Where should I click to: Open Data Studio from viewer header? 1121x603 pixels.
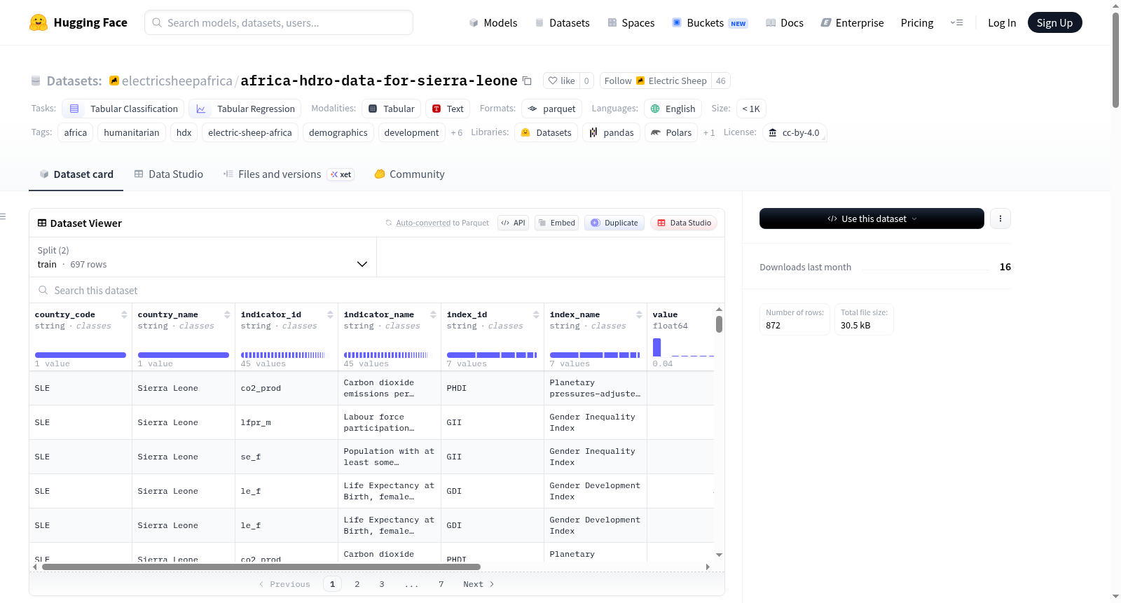click(x=684, y=223)
